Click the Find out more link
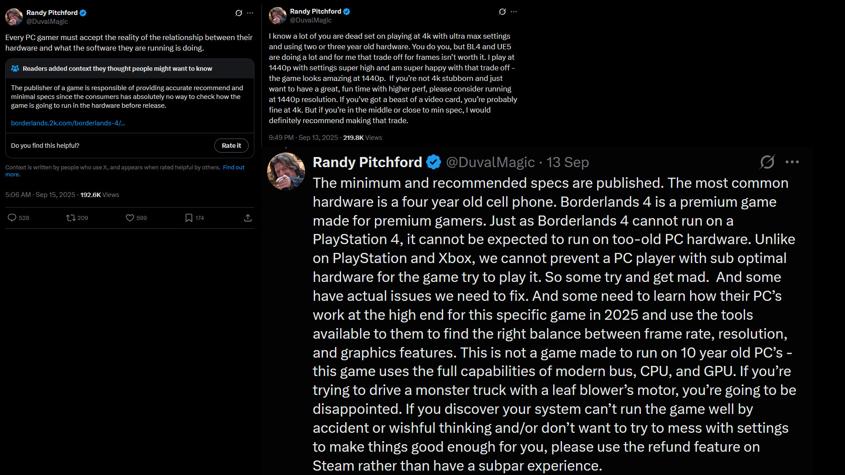 click(233, 168)
